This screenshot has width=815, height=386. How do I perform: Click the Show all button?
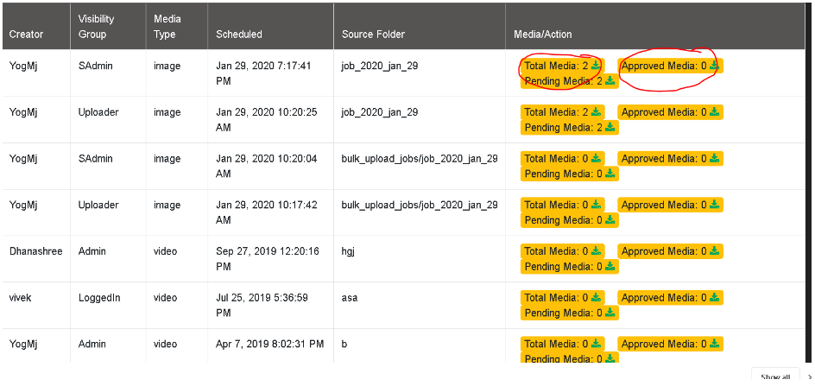(x=775, y=377)
